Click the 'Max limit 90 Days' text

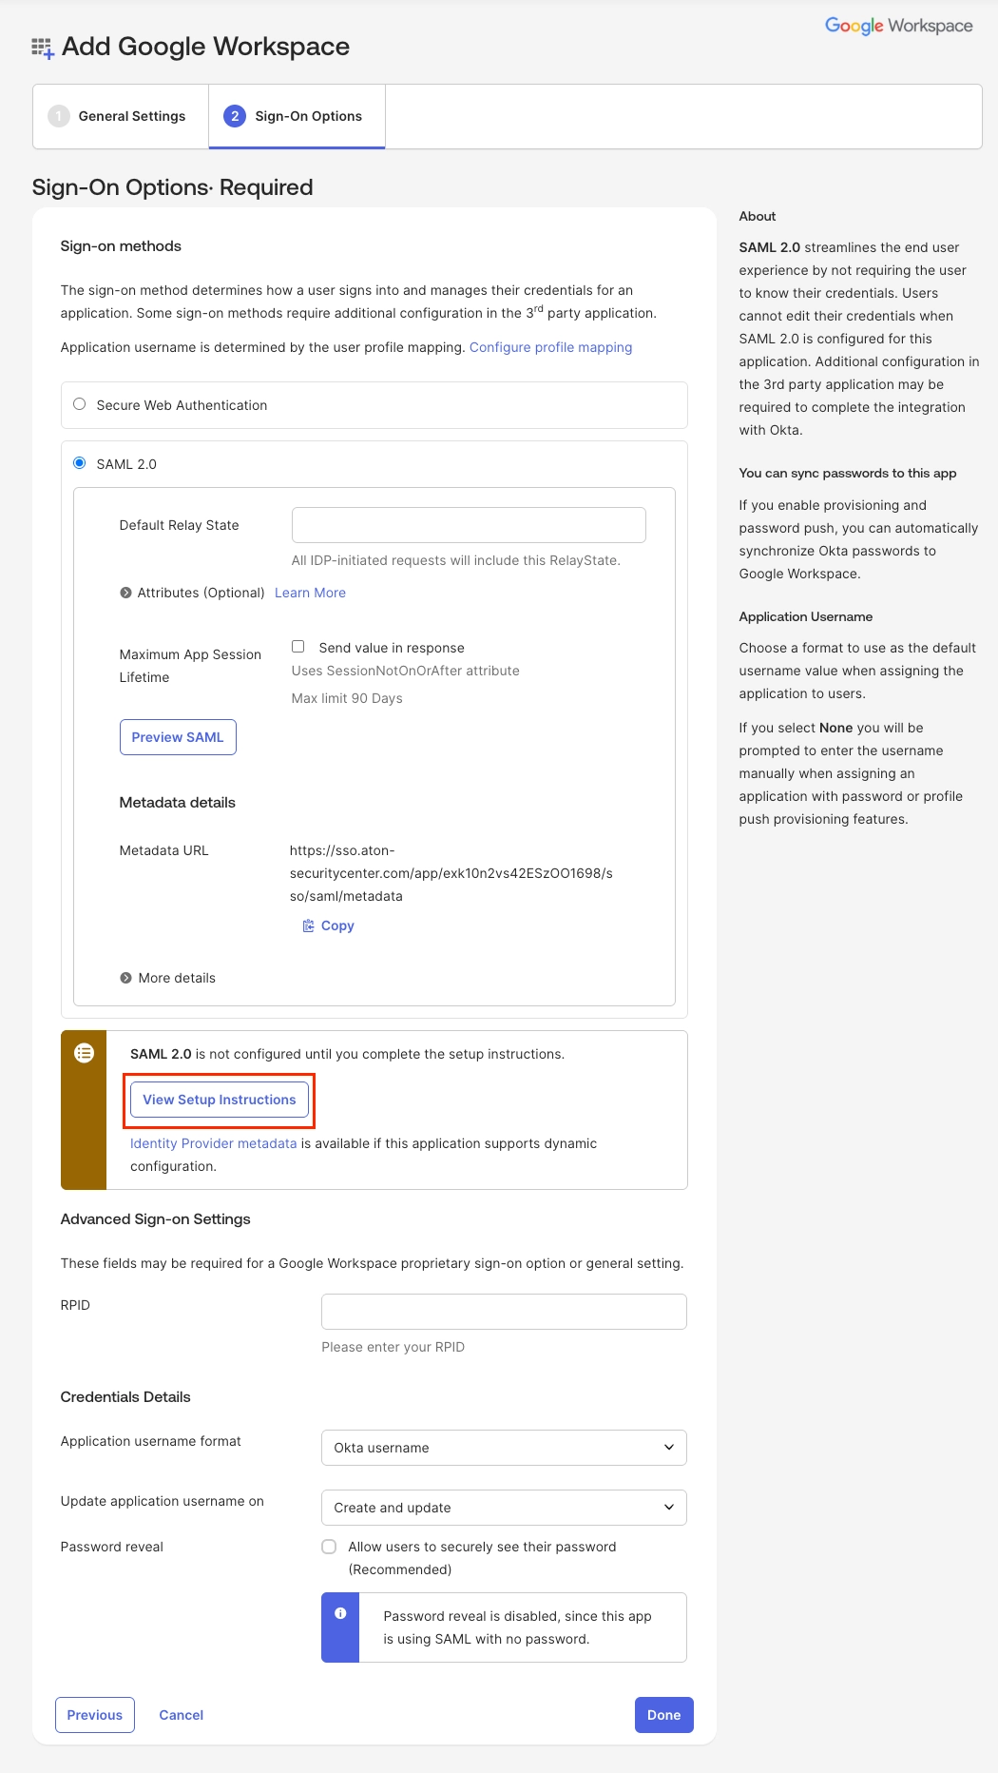pos(347,698)
